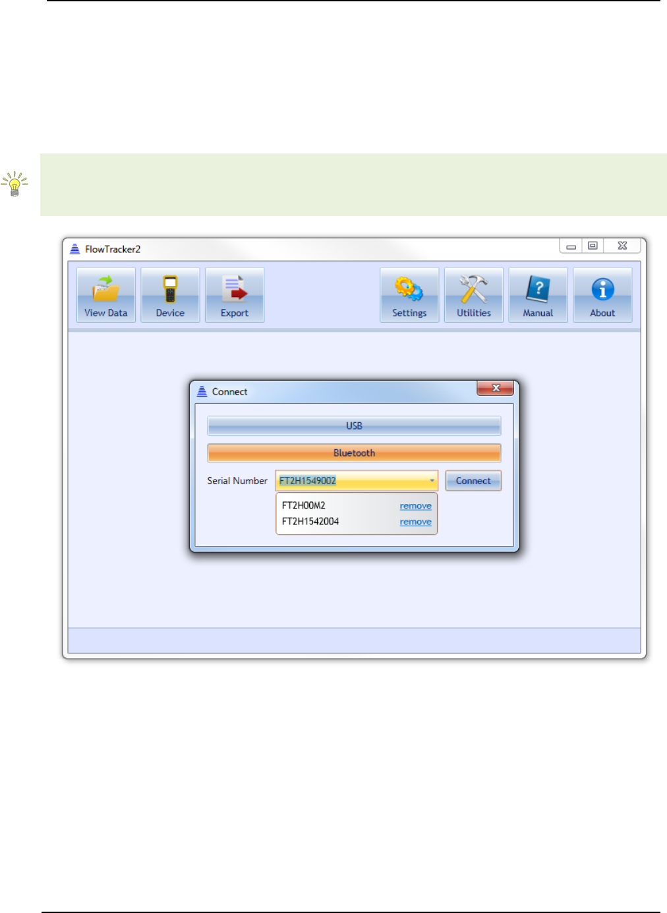The width and height of the screenshot is (667, 913).
Task: Remove the FT2H1542004 entry
Action: click(415, 522)
